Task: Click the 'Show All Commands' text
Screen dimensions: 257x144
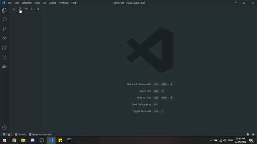Action: (139, 84)
